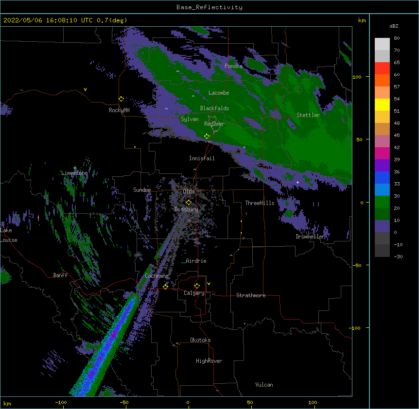This screenshot has width=419, height=409.
Task: Select the red 65-60 dBZ legend swatch
Action: pos(382,68)
